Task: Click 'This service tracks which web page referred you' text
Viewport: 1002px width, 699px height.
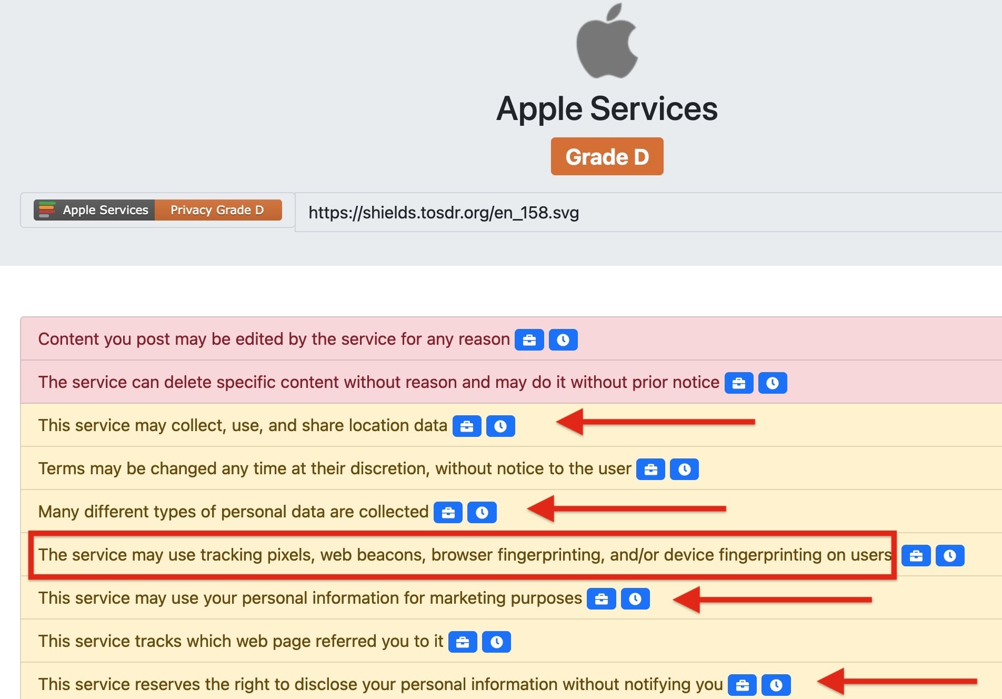Action: point(241,641)
